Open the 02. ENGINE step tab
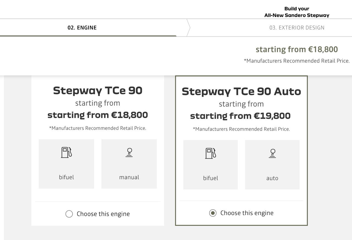The height and width of the screenshot is (240, 352). pos(82,28)
